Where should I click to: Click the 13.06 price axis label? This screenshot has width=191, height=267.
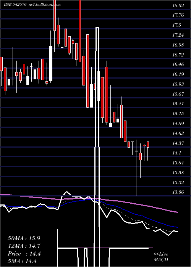(x=178, y=192)
